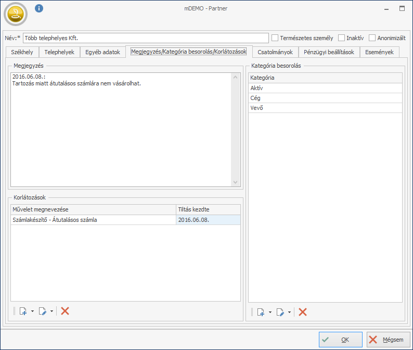Open the blue info icon
This screenshot has height=350, width=413.
(x=39, y=8)
